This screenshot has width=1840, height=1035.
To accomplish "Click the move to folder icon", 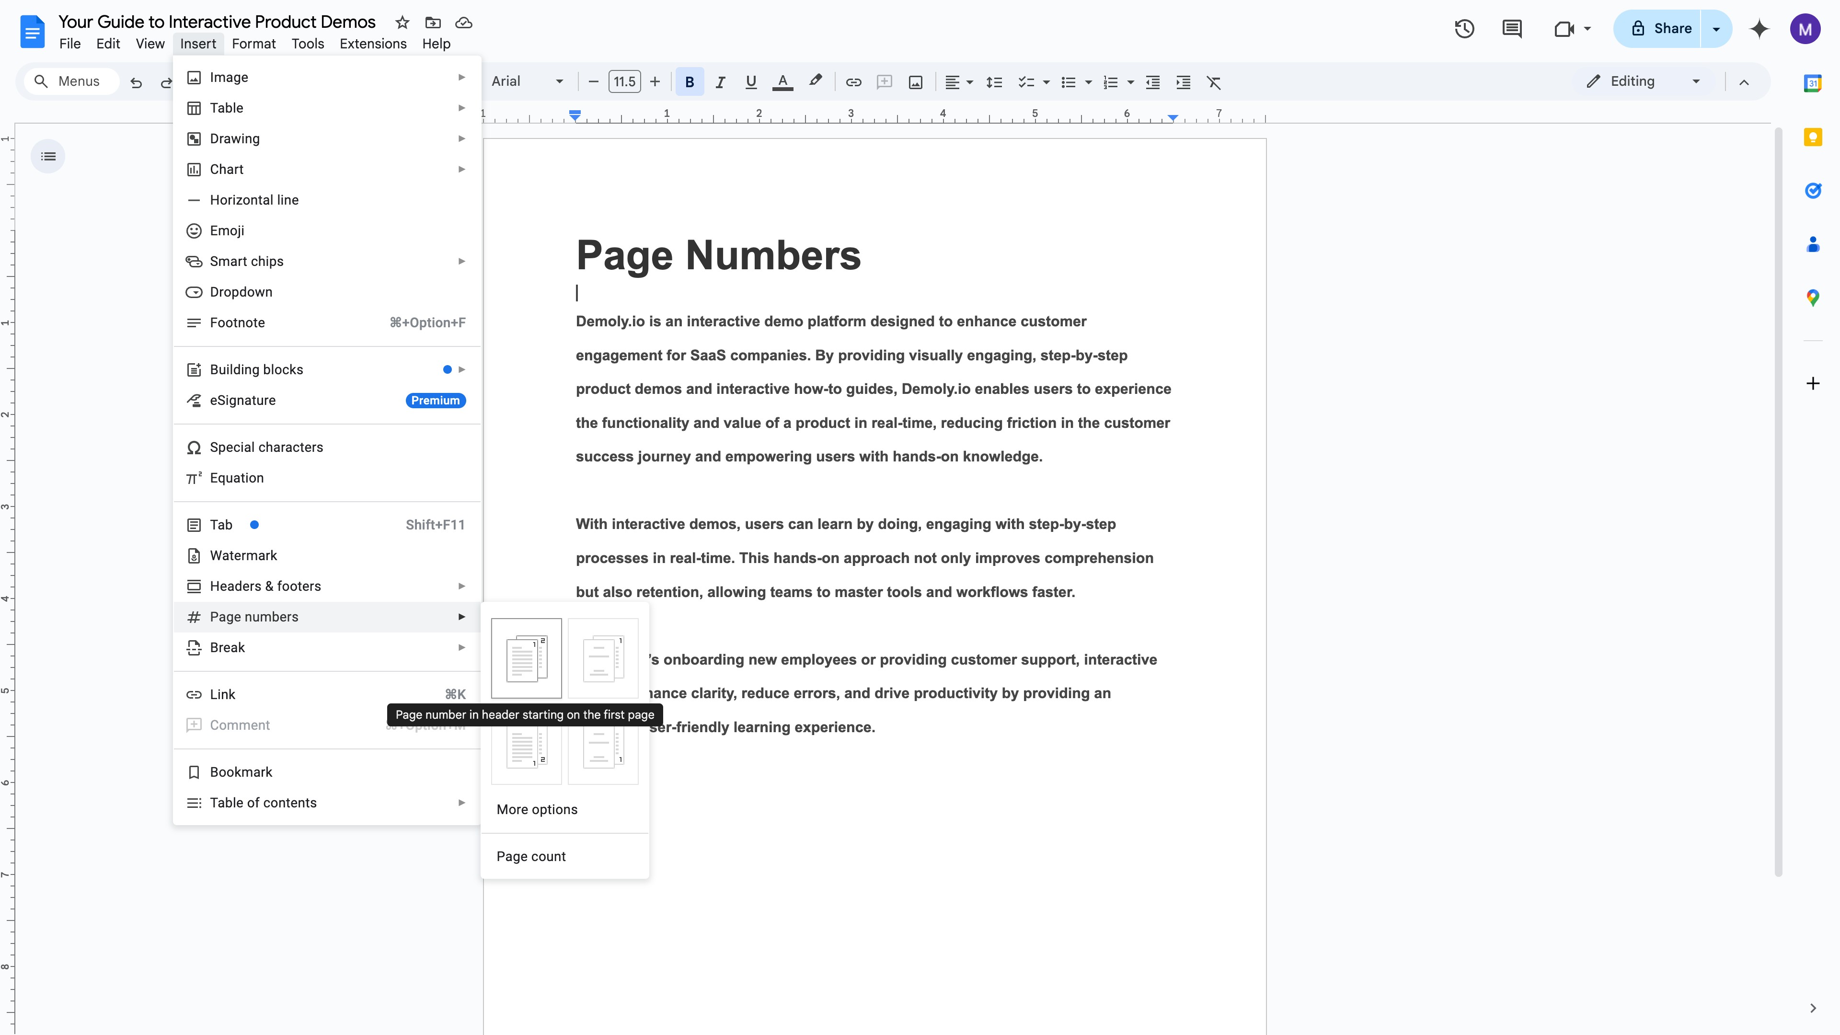I will pyautogui.click(x=433, y=22).
